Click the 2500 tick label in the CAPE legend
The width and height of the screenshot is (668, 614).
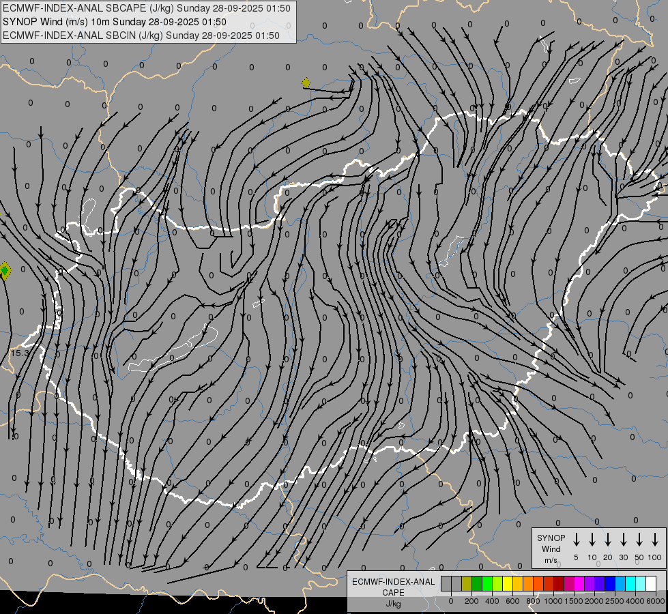(614, 601)
